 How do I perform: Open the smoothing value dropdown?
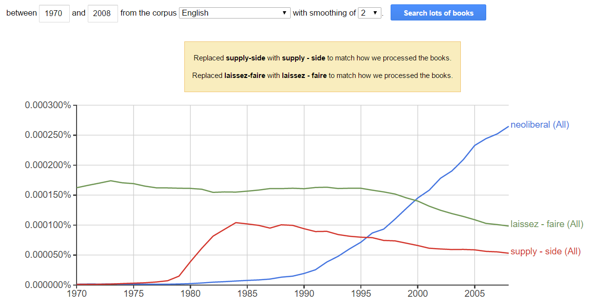click(x=370, y=13)
